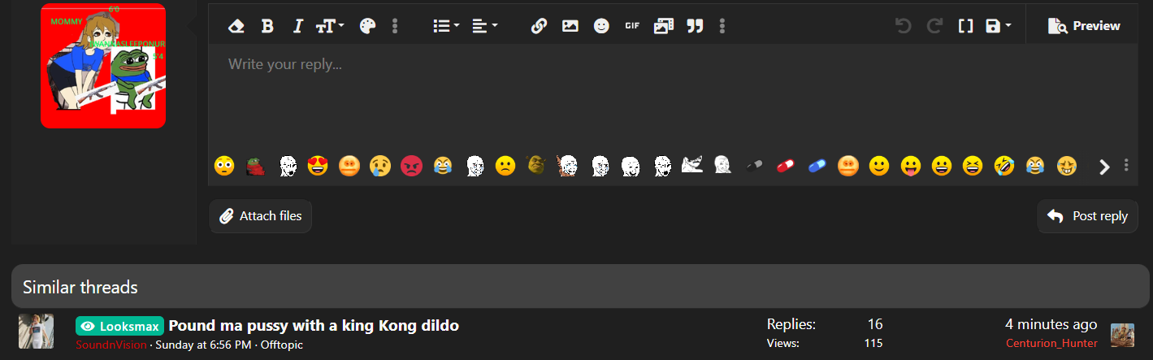1153x360 pixels.
Task: Open the smilies picker icon
Action: (x=601, y=26)
